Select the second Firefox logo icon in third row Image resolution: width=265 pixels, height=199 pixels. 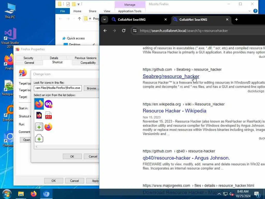tap(48, 127)
